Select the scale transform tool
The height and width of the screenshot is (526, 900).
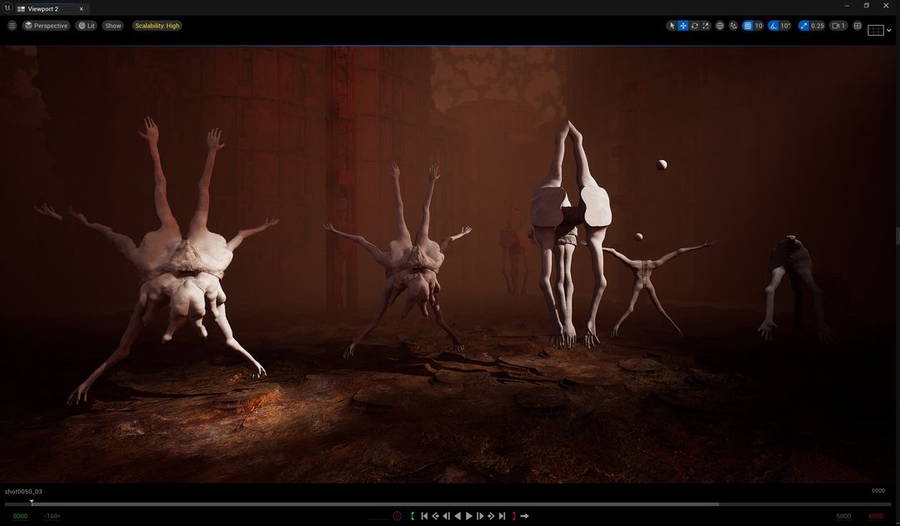click(706, 26)
